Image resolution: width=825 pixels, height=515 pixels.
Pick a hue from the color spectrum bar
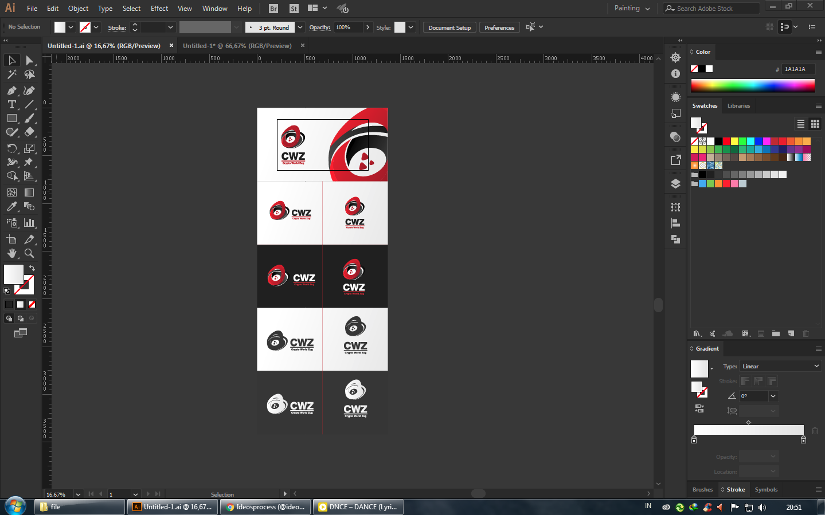(x=753, y=86)
